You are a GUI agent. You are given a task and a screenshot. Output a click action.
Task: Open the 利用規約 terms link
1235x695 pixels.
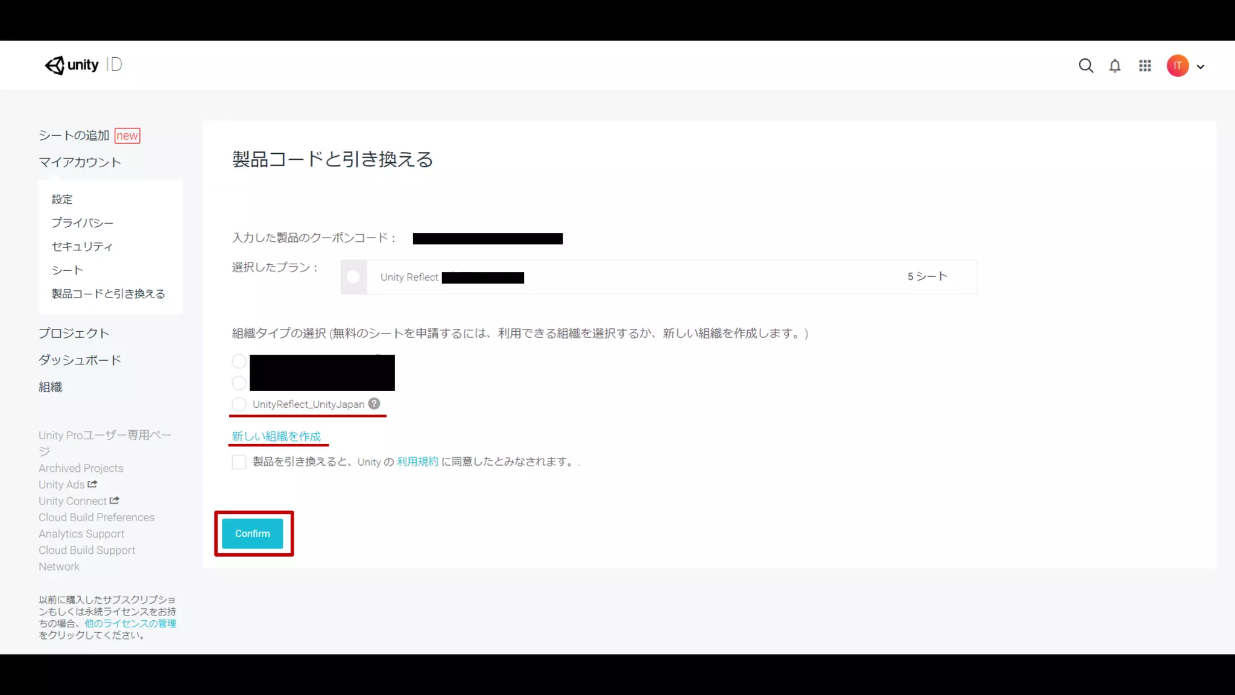[417, 462]
